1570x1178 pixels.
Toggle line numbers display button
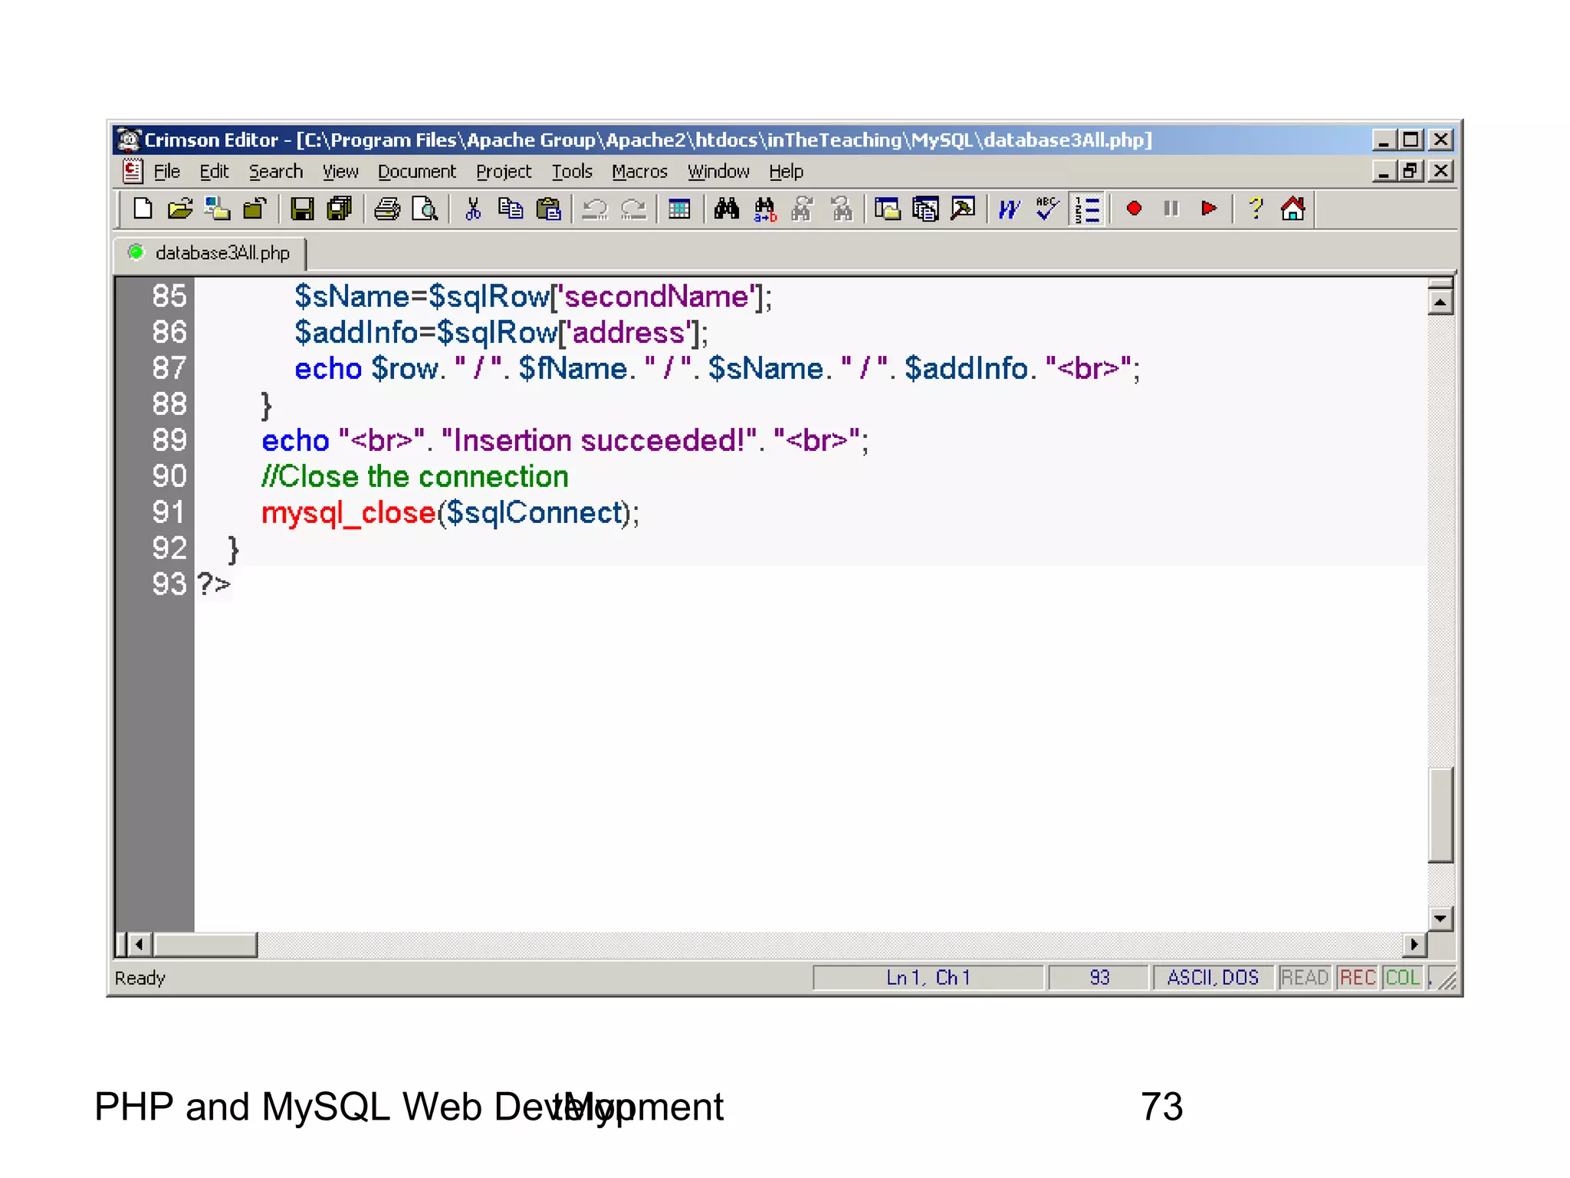(x=1087, y=209)
